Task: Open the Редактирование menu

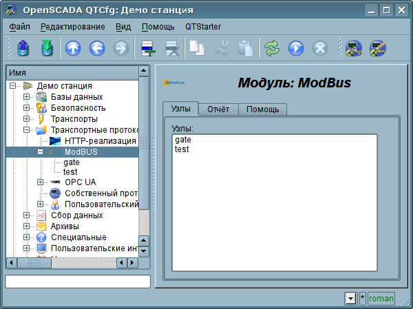Action: click(73, 27)
